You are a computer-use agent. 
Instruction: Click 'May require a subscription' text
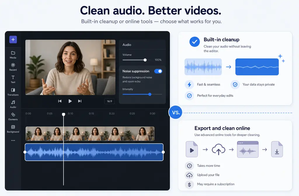[216, 184]
